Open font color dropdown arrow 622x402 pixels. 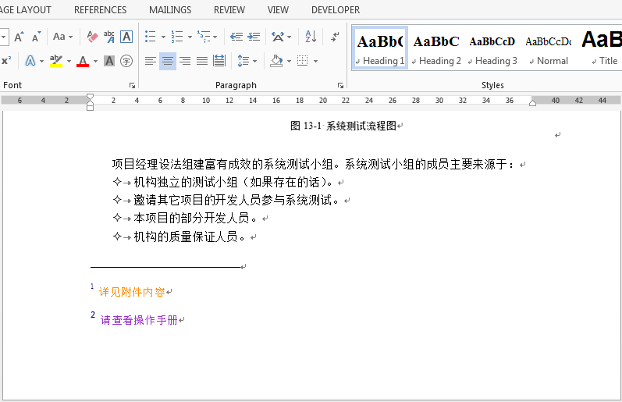95,61
